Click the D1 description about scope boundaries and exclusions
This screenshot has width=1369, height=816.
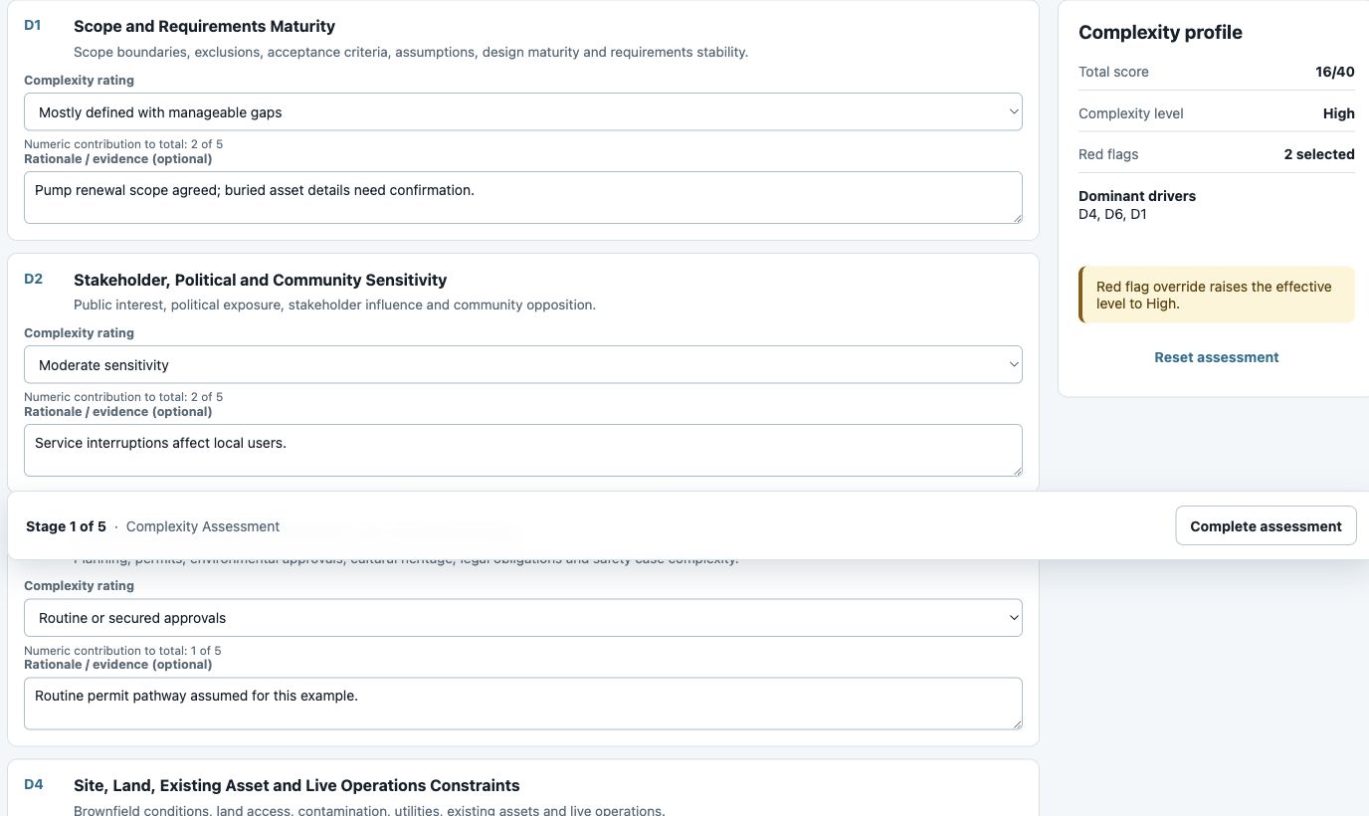(411, 52)
